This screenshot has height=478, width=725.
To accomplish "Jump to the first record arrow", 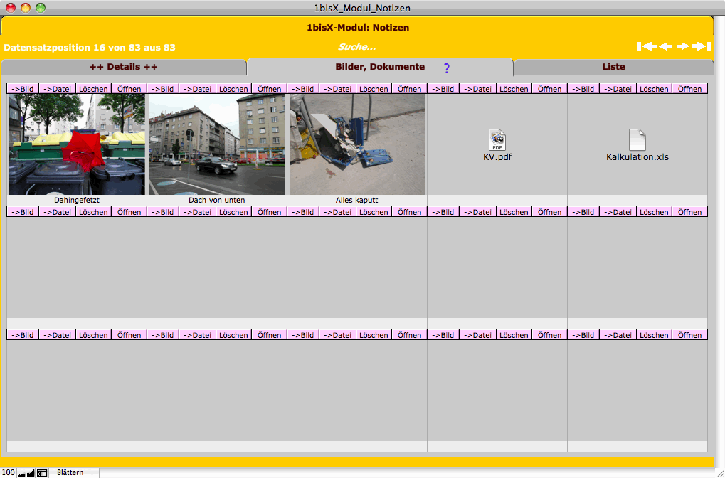I will tap(647, 46).
